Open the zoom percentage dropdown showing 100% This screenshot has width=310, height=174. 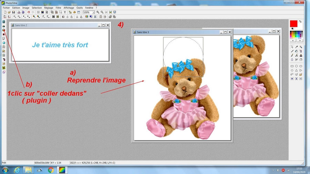93,12
